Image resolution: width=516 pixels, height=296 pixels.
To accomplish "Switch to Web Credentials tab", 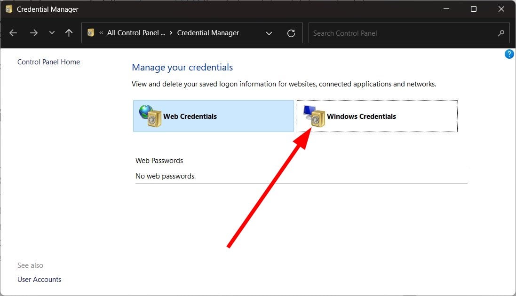I will point(190,116).
